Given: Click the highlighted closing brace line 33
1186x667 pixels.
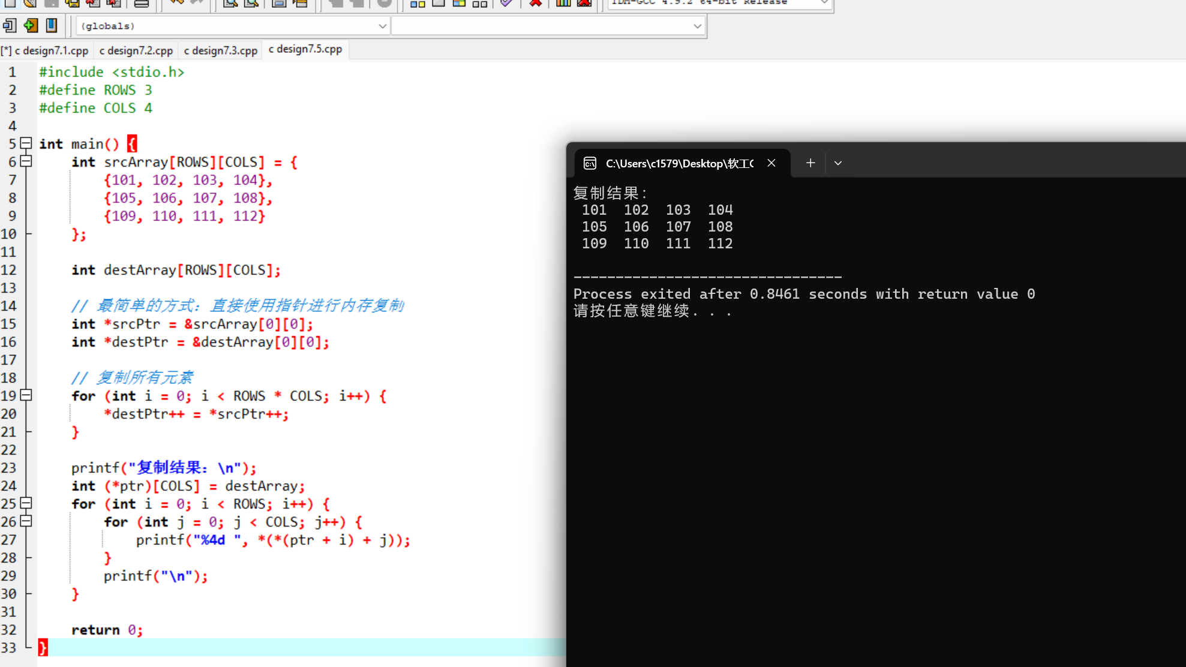Looking at the screenshot, I should tap(43, 647).
